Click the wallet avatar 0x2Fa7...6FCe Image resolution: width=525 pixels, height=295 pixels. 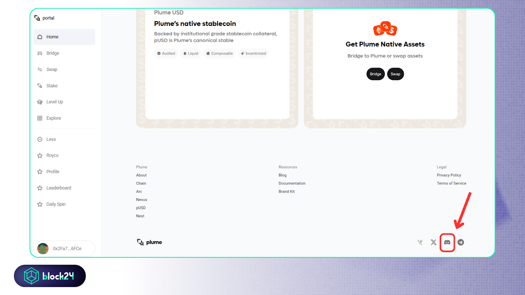(43, 248)
